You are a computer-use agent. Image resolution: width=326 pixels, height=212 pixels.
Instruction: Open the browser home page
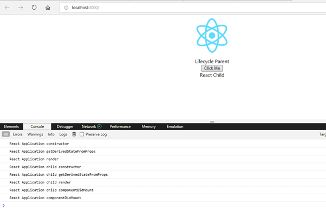click(48, 8)
